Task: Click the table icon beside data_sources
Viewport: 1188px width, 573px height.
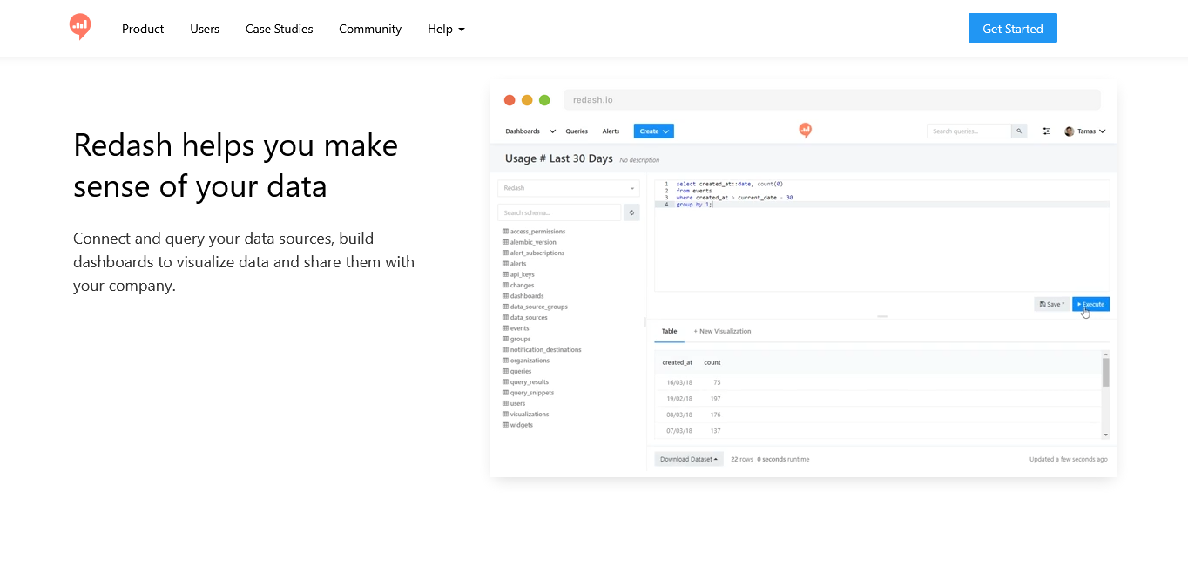Action: [x=505, y=317]
